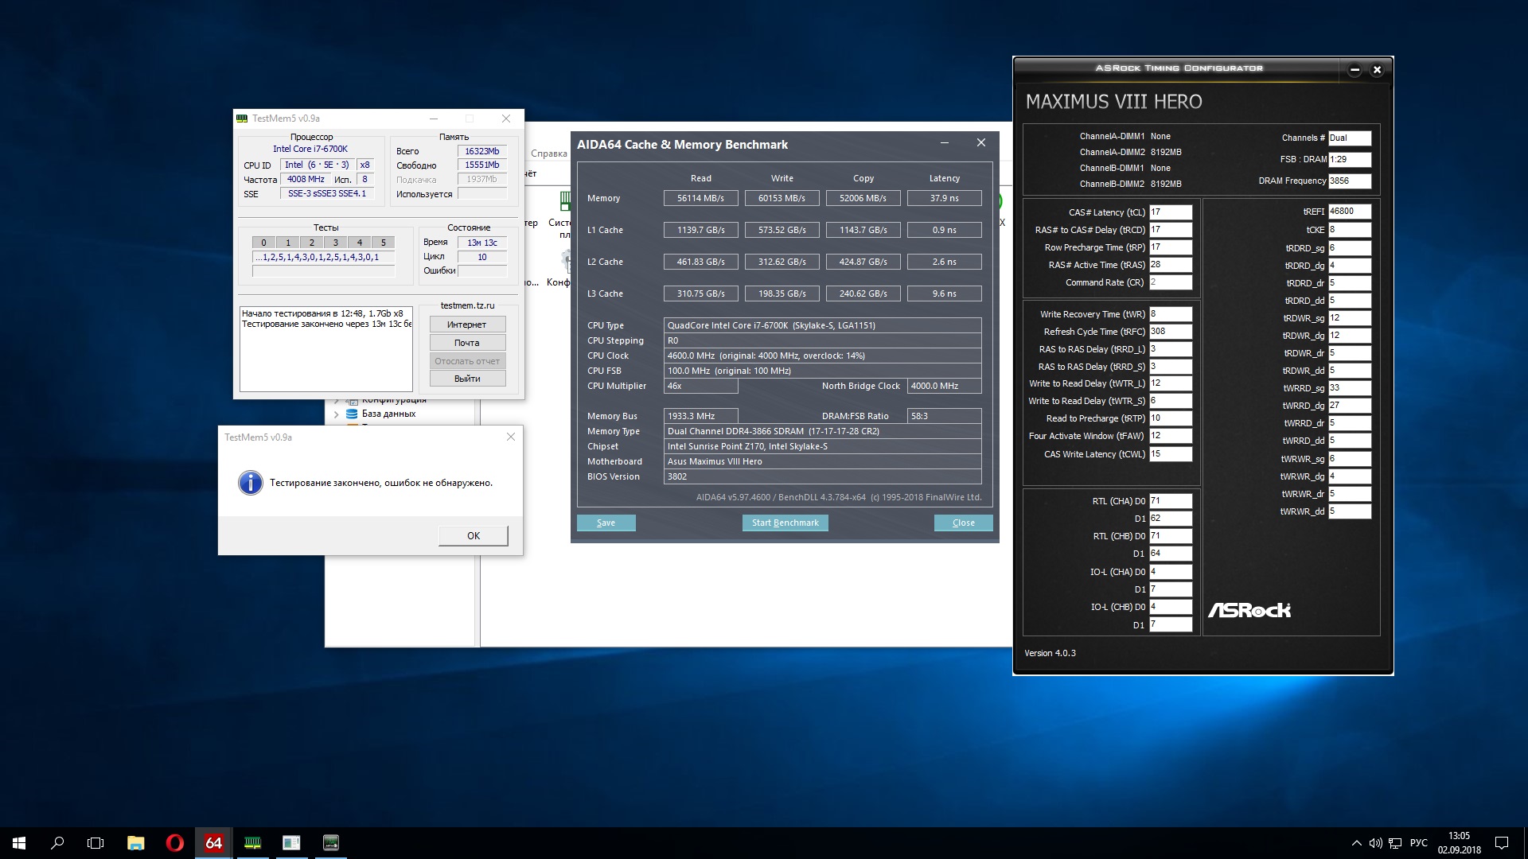Click the TestMem5 taskbar icon
Screen dimensions: 1528x859
point(252,843)
